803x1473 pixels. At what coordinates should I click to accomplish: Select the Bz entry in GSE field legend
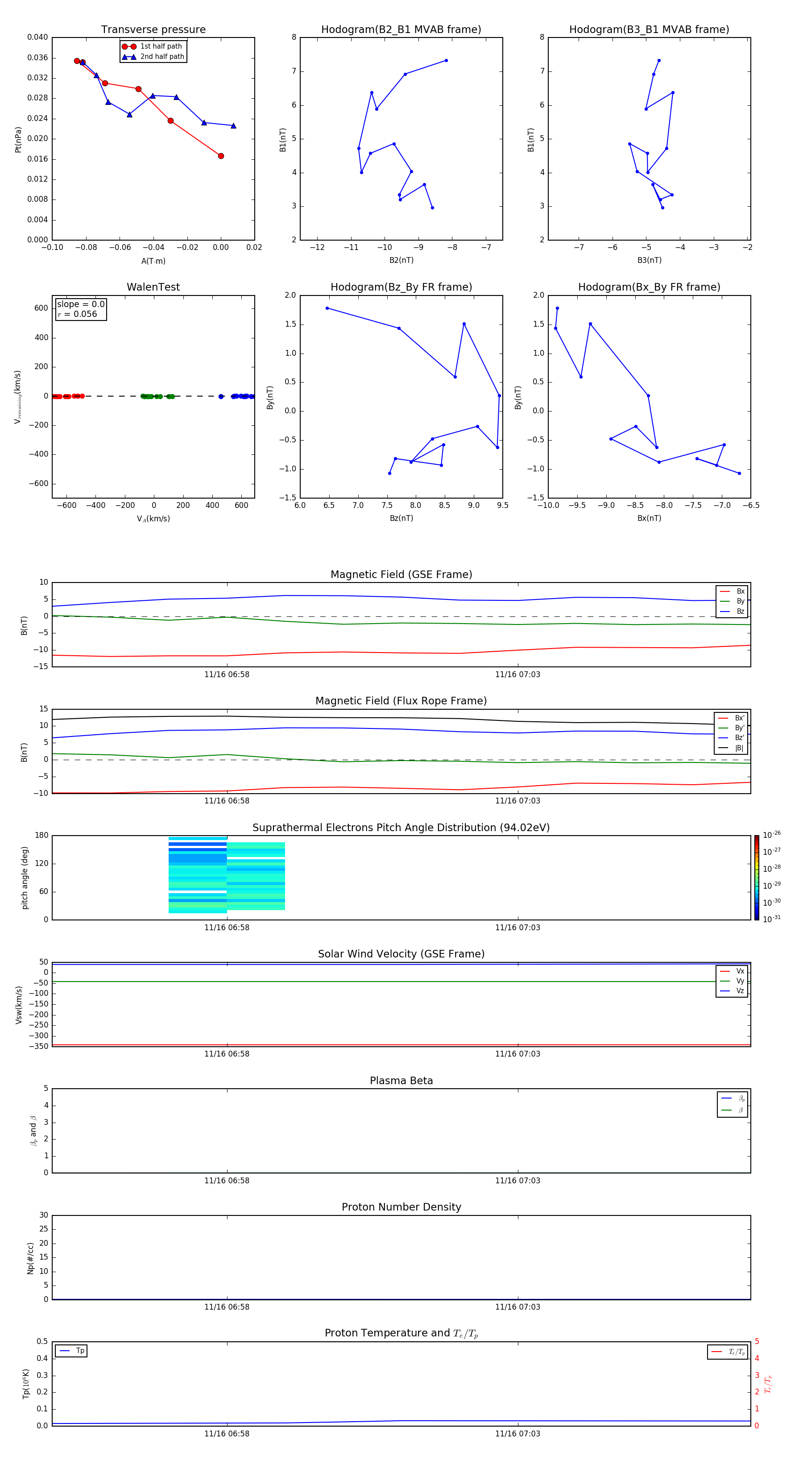[x=732, y=611]
